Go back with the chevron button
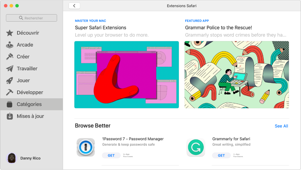This screenshot has width=301, height=170. pos(74,6)
